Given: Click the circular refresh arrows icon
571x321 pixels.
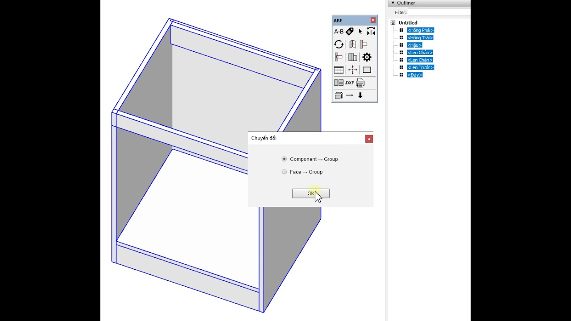Looking at the screenshot, I should pyautogui.click(x=339, y=44).
